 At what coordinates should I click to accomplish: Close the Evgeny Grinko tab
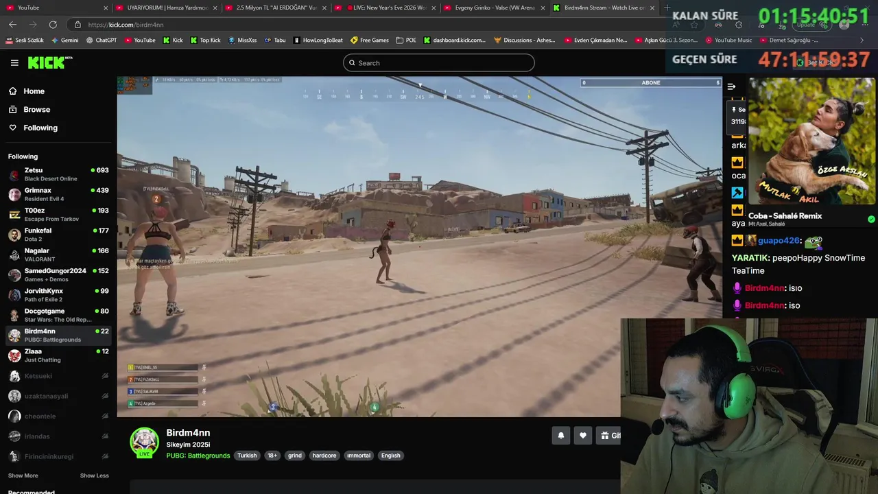[543, 8]
